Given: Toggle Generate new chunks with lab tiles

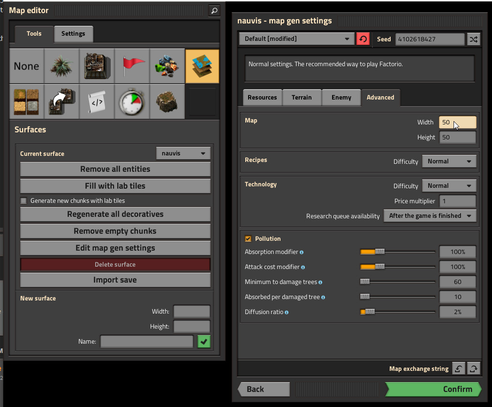Looking at the screenshot, I should tap(23, 200).
